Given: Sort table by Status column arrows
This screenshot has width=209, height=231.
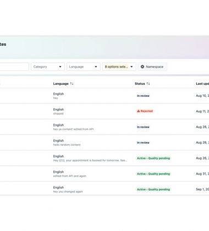Looking at the screenshot, I should [148, 84].
